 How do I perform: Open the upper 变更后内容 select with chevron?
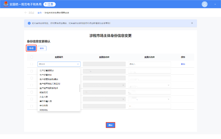point(149,85)
